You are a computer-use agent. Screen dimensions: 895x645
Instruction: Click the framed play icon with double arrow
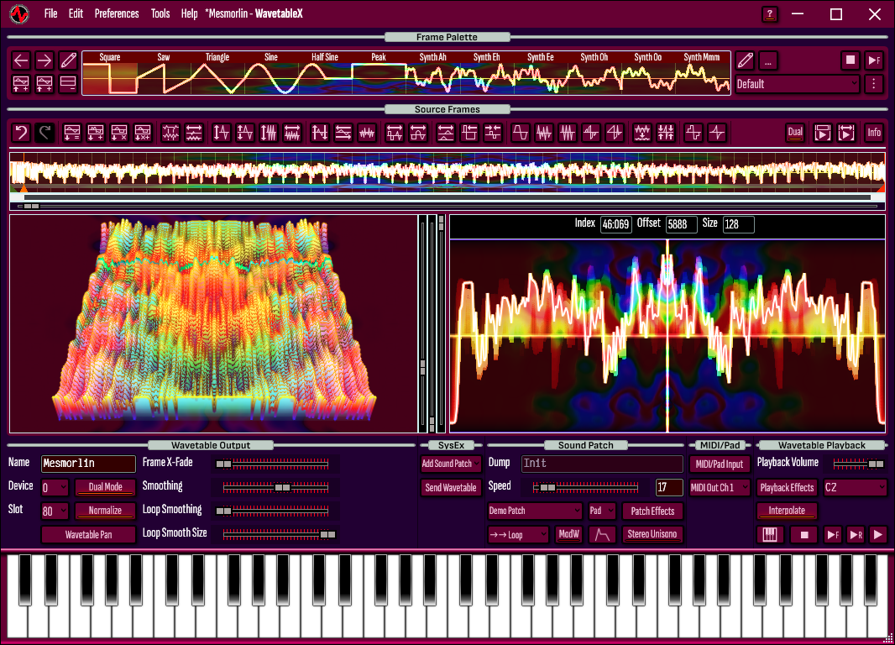click(x=846, y=133)
